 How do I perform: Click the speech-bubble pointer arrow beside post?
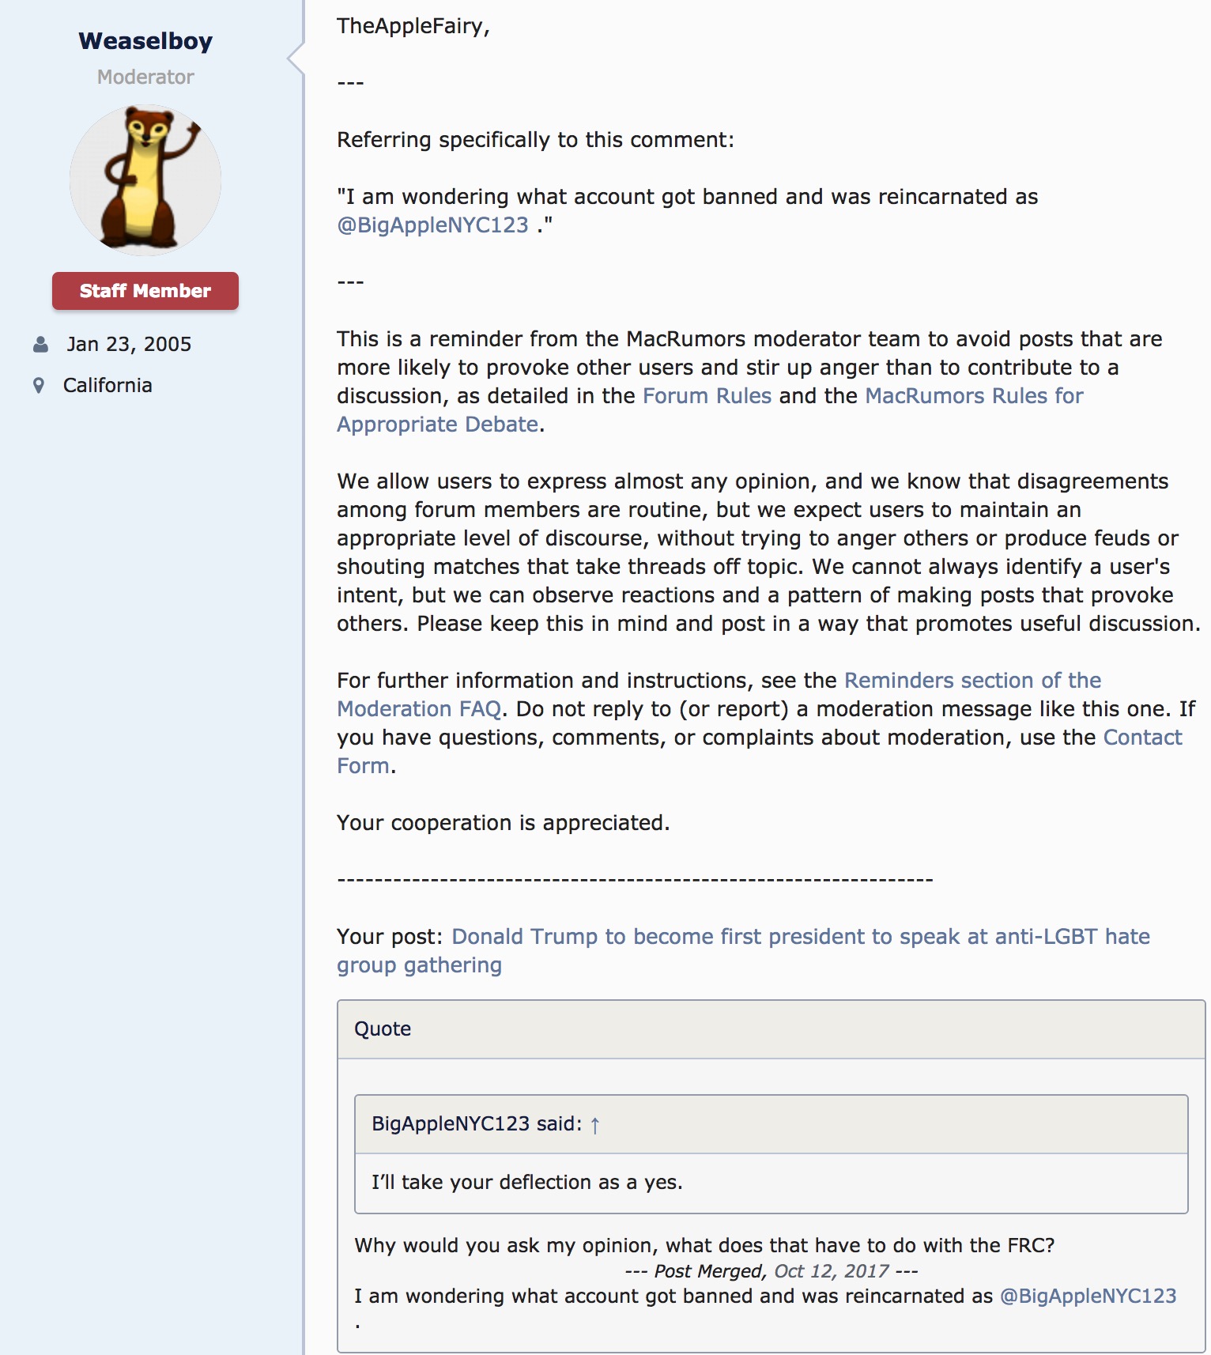295,59
